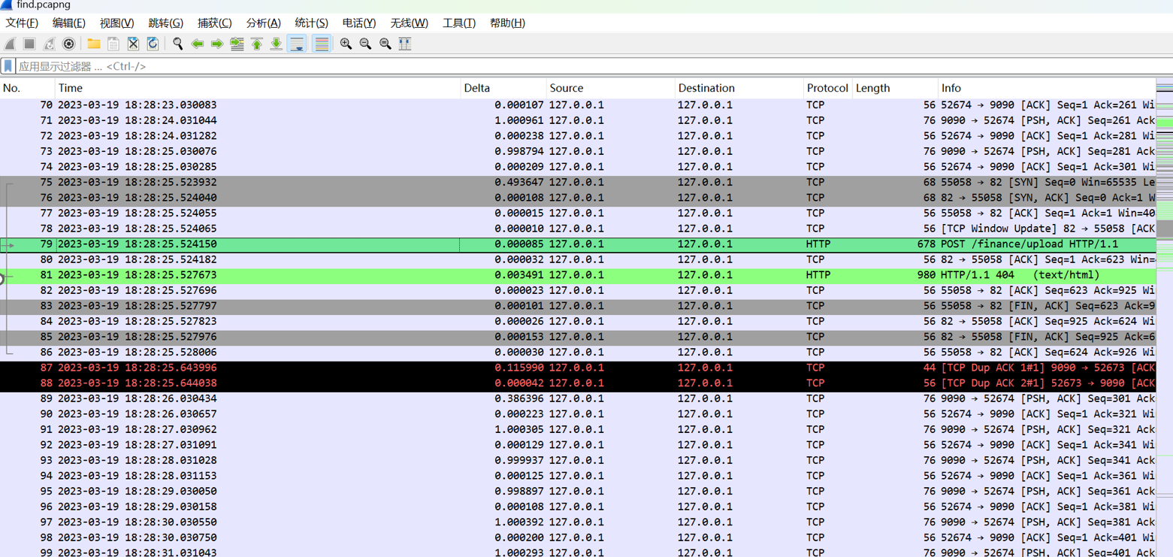This screenshot has height=557, width=1173.
Task: Open the 分析(A) menu
Action: point(263,23)
